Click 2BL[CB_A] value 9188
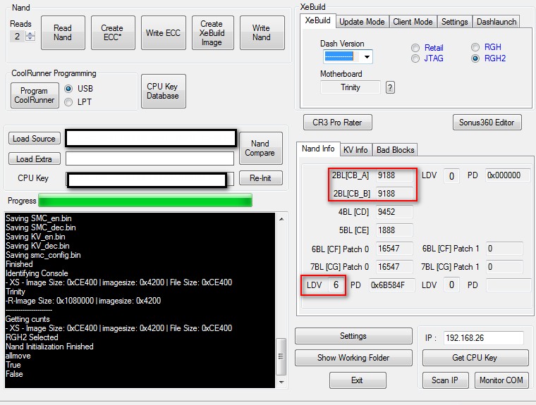Viewport: 536px width, 405px height. [x=394, y=175]
